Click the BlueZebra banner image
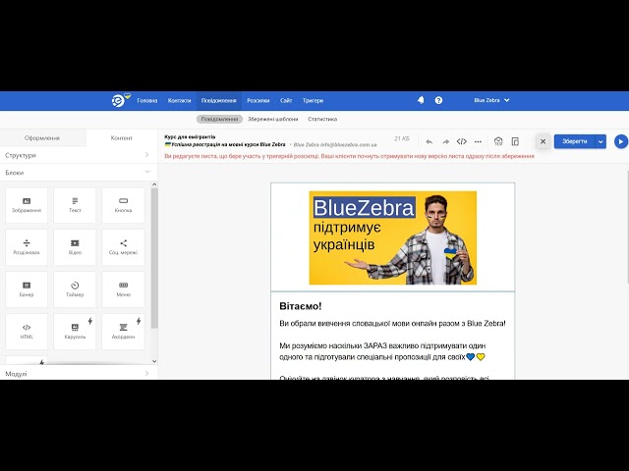Viewport: 629px width, 471px height. pyautogui.click(x=393, y=237)
